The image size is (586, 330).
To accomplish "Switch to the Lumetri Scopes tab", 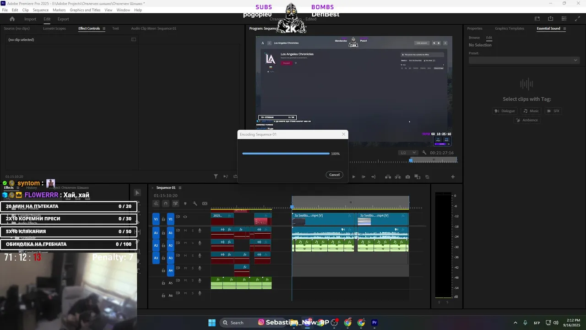I will pos(54,28).
